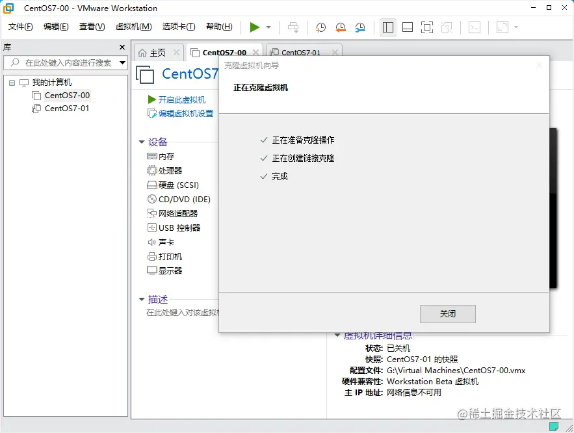Click the 快照 value CentOS7-01 的快照

click(422, 359)
